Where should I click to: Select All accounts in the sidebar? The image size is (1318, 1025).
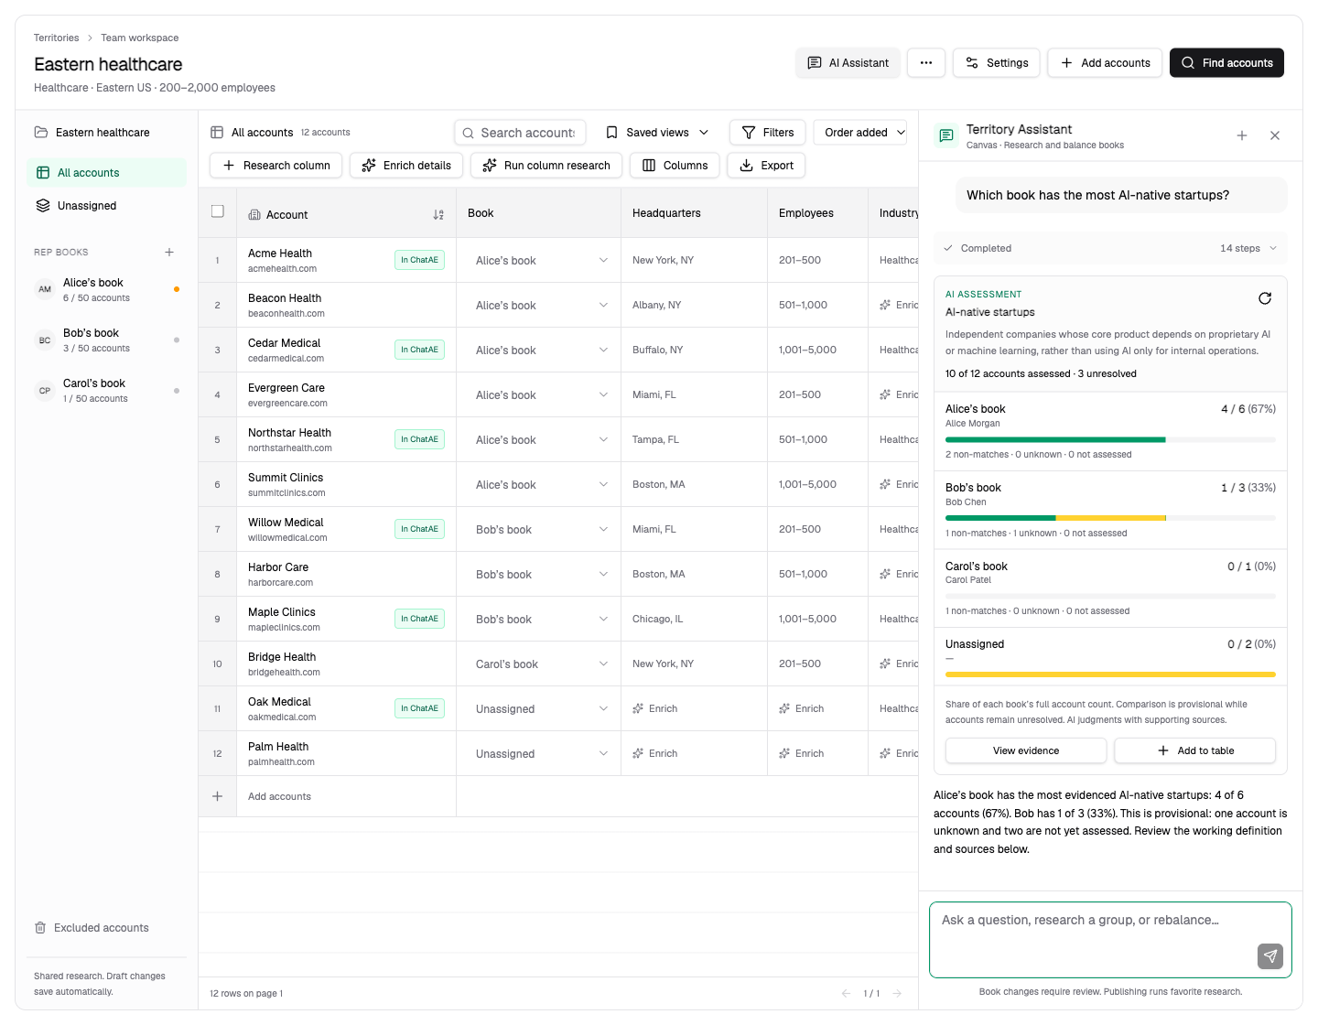[106, 173]
